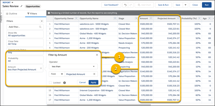Open the Close Date All Time filter

(25, 43)
